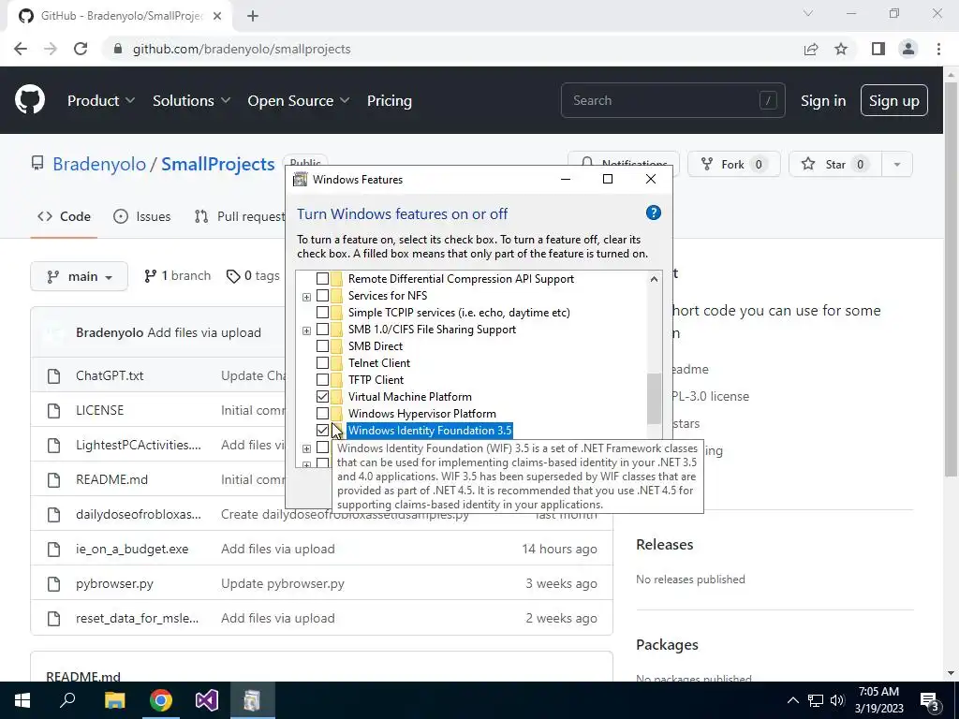
Task: Expand the Services for NFS node
Action: click(x=306, y=297)
